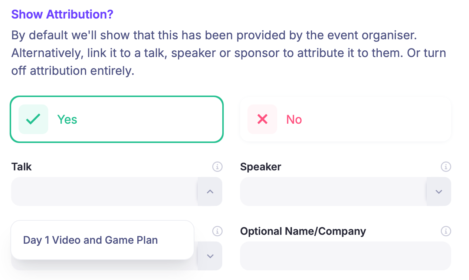Screen dimensions: 469x280
Task: Focus the Optional Name/Company text box
Action: pyautogui.click(x=345, y=256)
